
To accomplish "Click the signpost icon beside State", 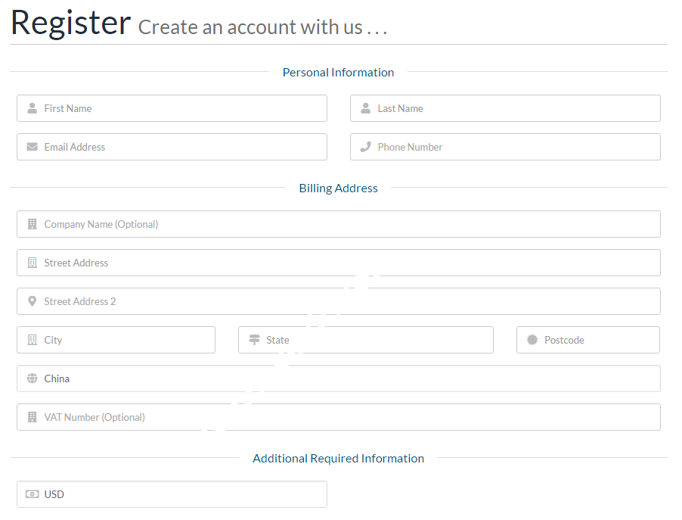I will pyautogui.click(x=254, y=340).
